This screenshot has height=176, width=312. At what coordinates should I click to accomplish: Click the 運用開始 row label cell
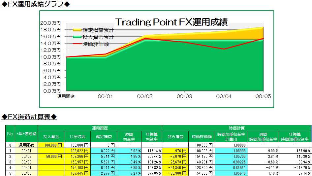coord(26,145)
